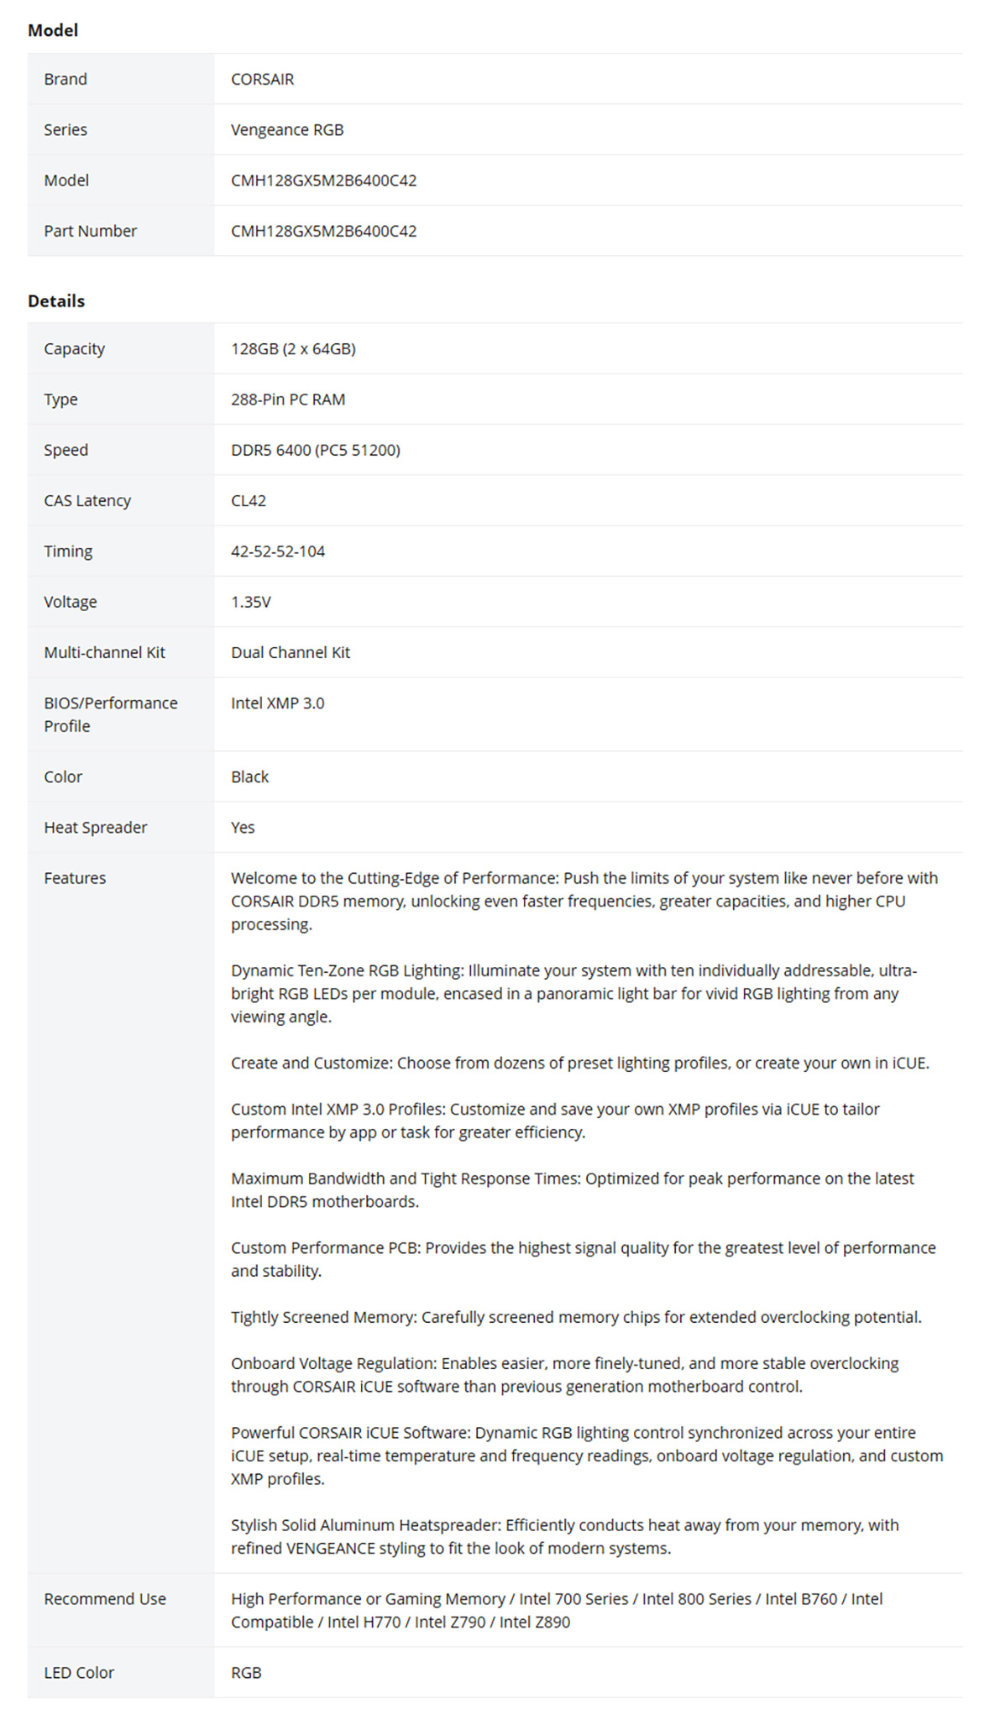The height and width of the screenshot is (1730, 995).
Task: Click the DDR5 6400 (PC5 51200) speed value
Action: [x=316, y=449]
